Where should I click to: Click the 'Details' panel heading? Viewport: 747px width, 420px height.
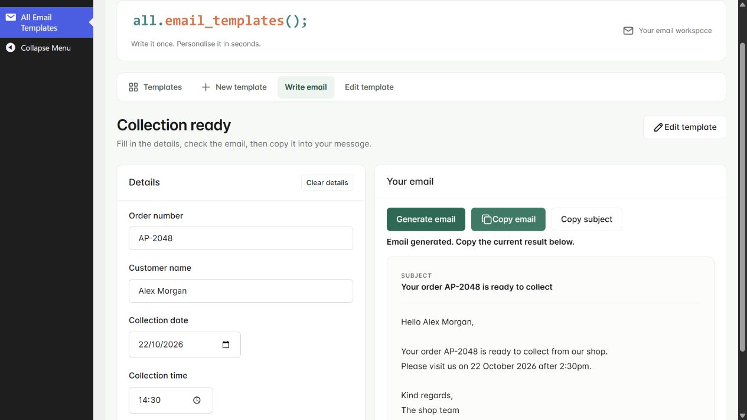144,182
